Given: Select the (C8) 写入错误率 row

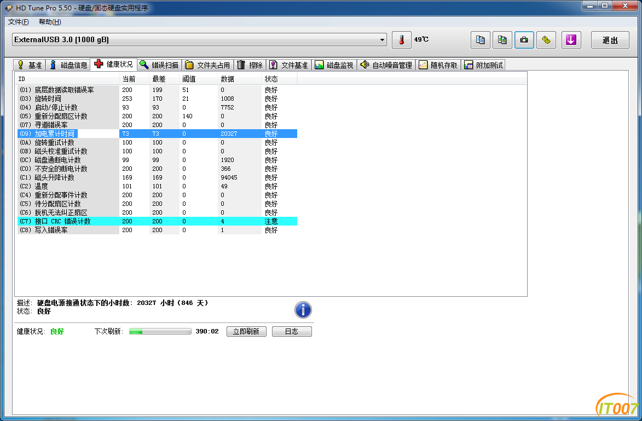Looking at the screenshot, I should click(x=157, y=230).
